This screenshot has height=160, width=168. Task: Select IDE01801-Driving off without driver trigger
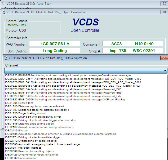(86, 120)
